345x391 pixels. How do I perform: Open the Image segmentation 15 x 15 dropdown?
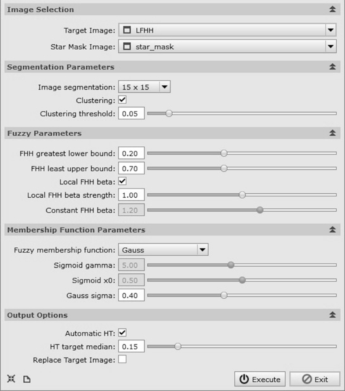pos(144,87)
